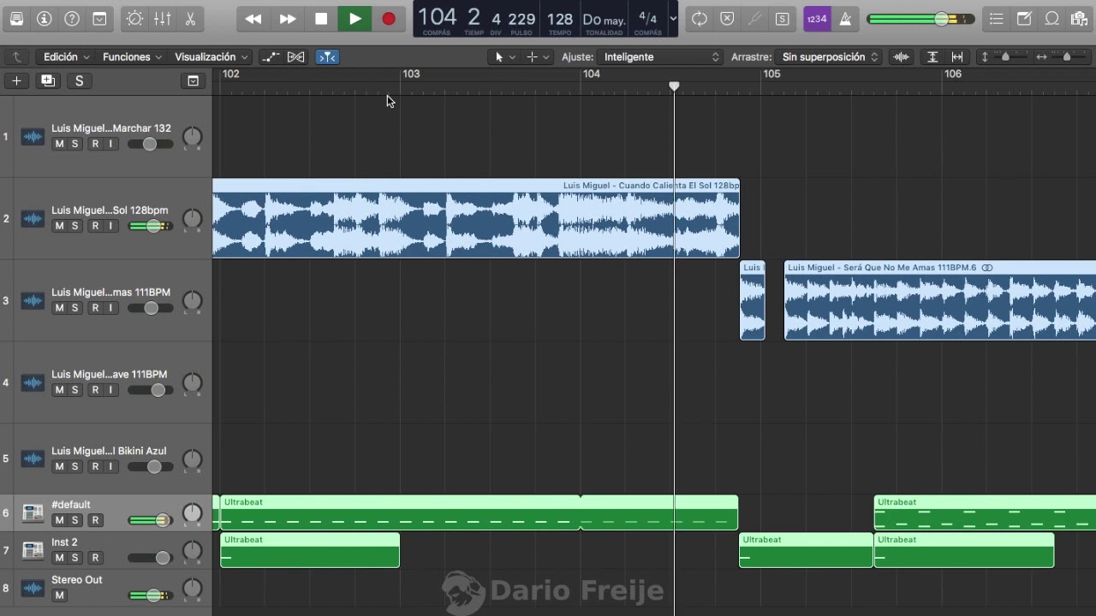This screenshot has height=616, width=1096.
Task: Click the Stereo Out track waveform icon
Action: click(33, 588)
